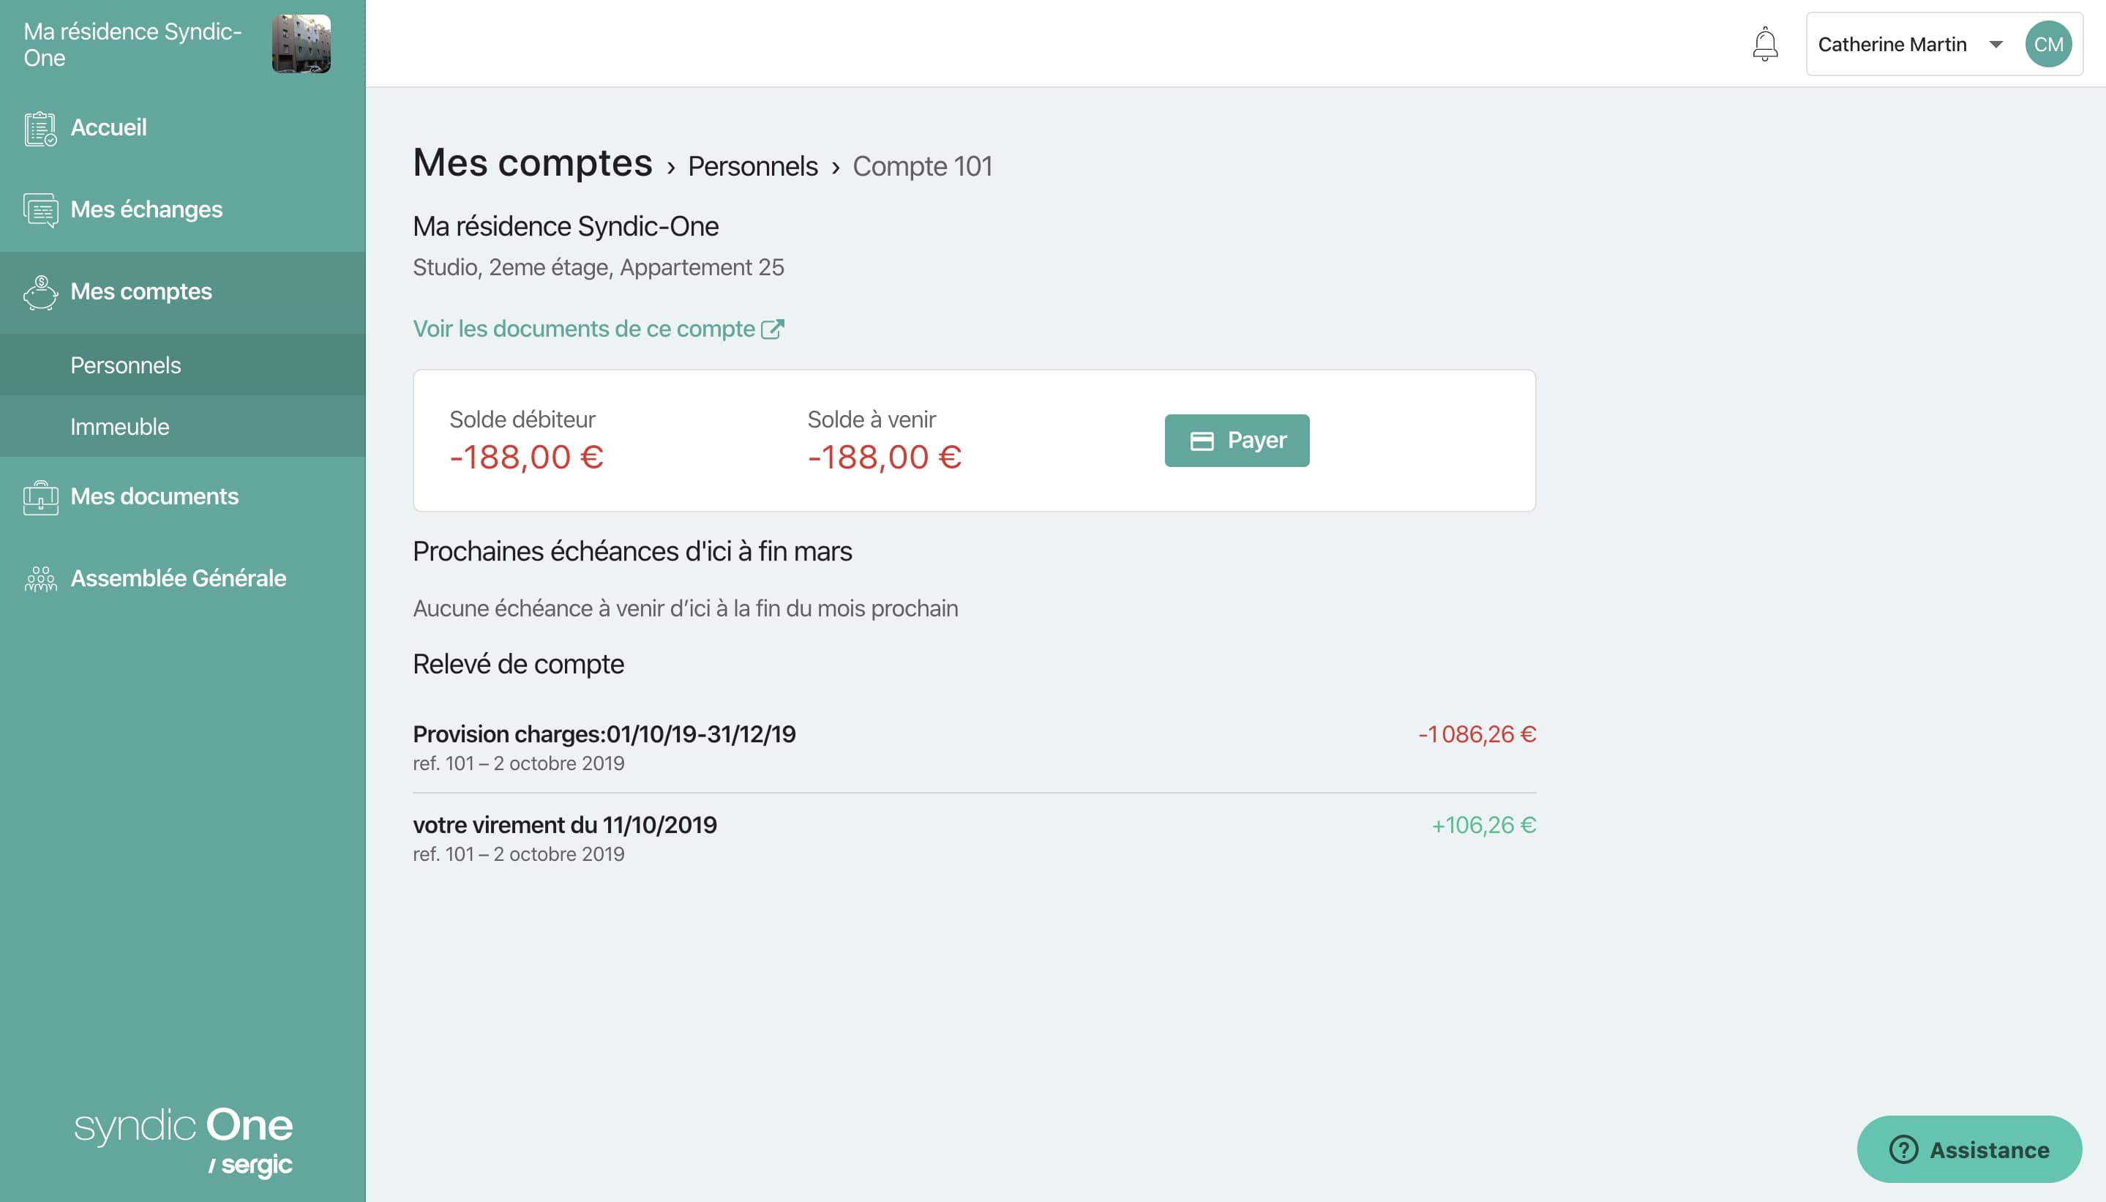This screenshot has height=1202, width=2106.
Task: Open the Personnels submenu item
Action: 182,365
